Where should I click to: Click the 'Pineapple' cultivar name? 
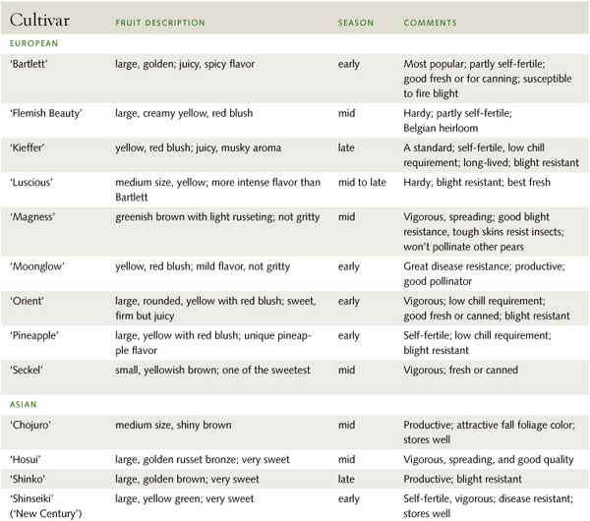[x=34, y=335]
